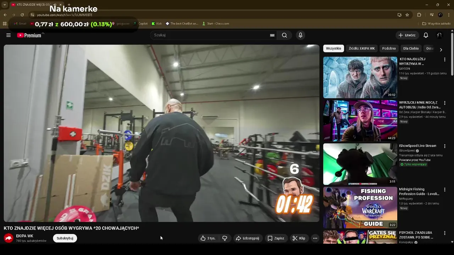Open the tab search dropdown arrow

point(5,5)
